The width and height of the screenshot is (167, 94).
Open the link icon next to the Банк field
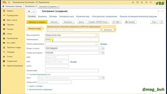click(103, 78)
